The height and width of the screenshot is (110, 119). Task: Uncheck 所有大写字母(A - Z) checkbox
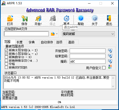tap(6, 50)
